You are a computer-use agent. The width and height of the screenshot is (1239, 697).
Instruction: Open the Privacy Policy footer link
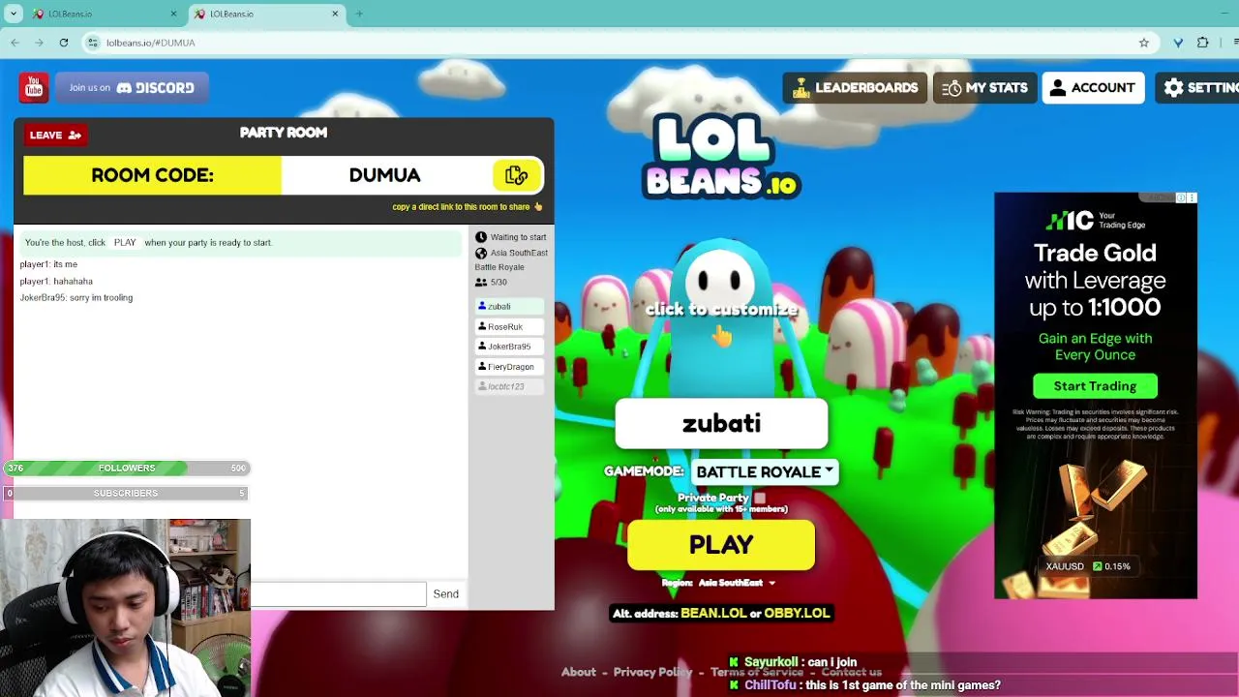652,672
